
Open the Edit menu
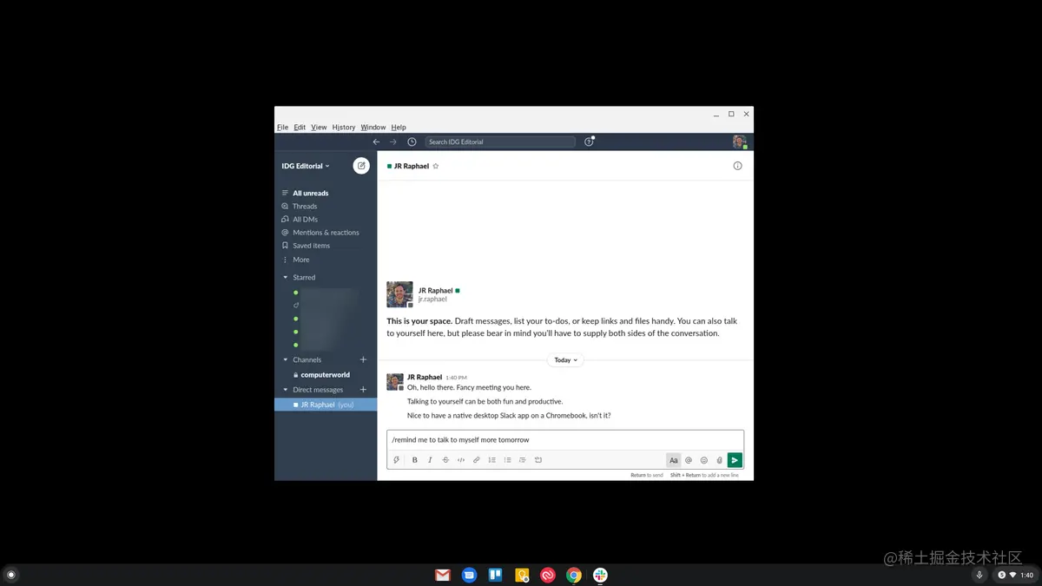pos(300,127)
